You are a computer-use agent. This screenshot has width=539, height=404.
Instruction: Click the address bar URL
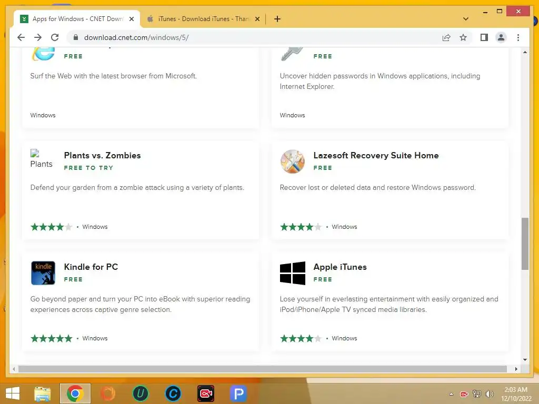[136, 37]
